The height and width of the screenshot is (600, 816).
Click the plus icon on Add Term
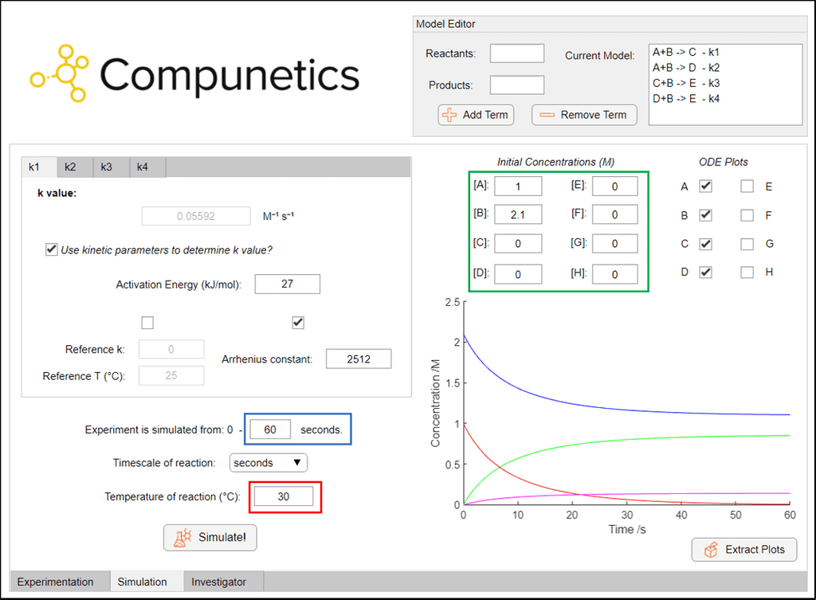coord(449,115)
